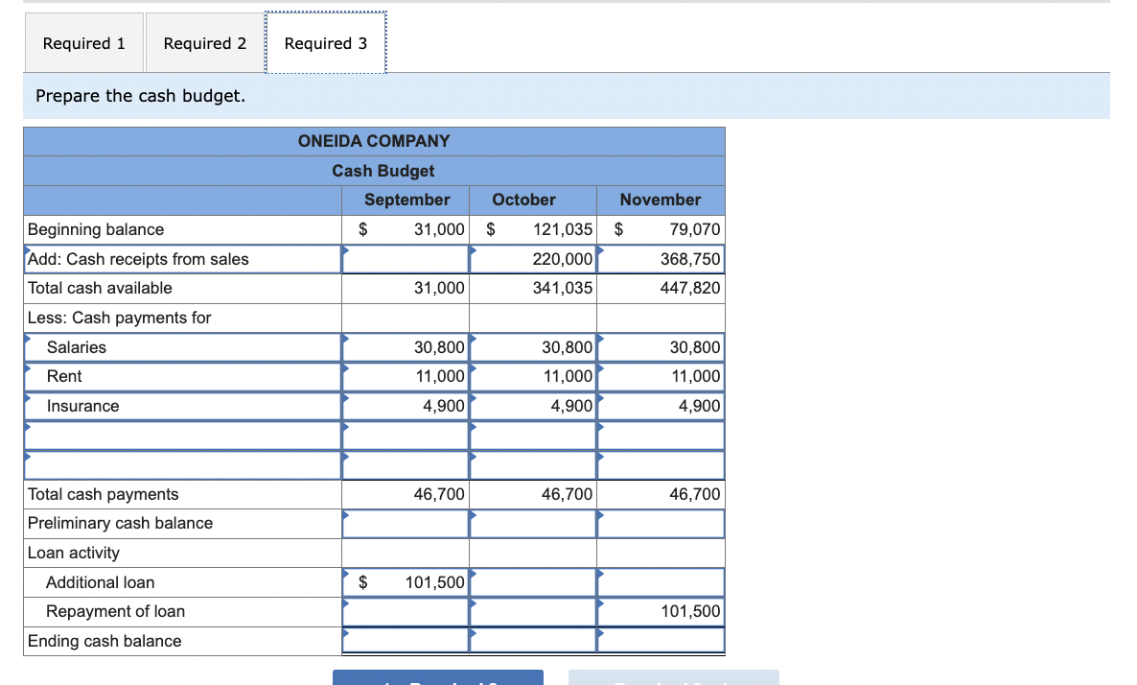Edit October Rent amount 11,000
This screenshot has height=685, width=1137.
coord(533,377)
